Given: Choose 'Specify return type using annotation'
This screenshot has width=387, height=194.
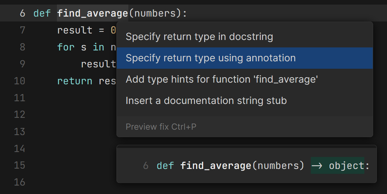Looking at the screenshot, I should tap(211, 58).
